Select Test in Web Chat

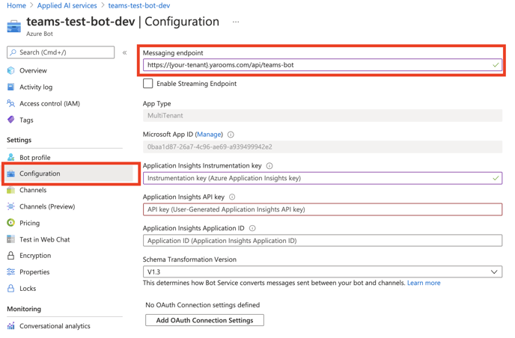(45, 239)
